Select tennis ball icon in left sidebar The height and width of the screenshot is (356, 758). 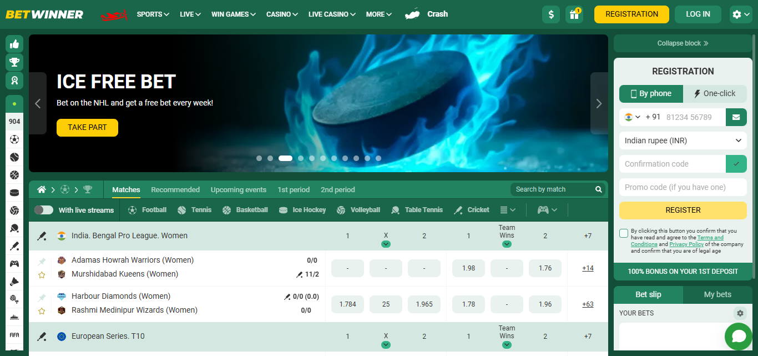14,157
